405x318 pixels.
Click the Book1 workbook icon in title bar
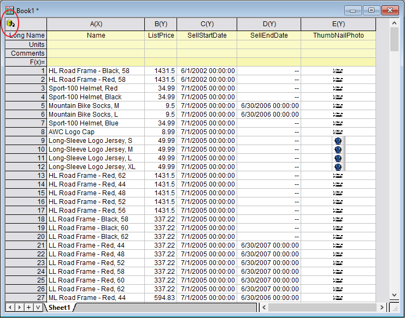pyautogui.click(x=9, y=10)
